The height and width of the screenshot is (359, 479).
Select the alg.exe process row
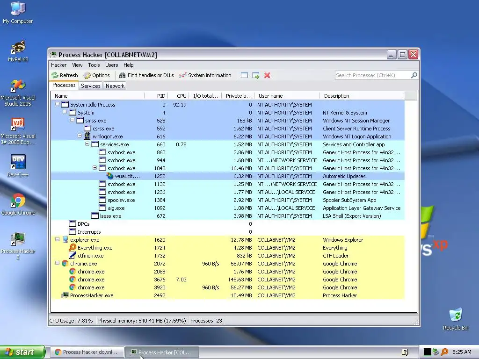pyautogui.click(x=228, y=208)
